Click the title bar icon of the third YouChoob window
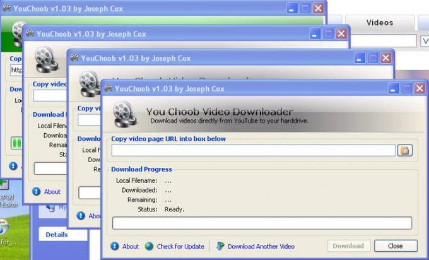Image resolution: width=429 pixels, height=260 pixels. click(x=74, y=58)
